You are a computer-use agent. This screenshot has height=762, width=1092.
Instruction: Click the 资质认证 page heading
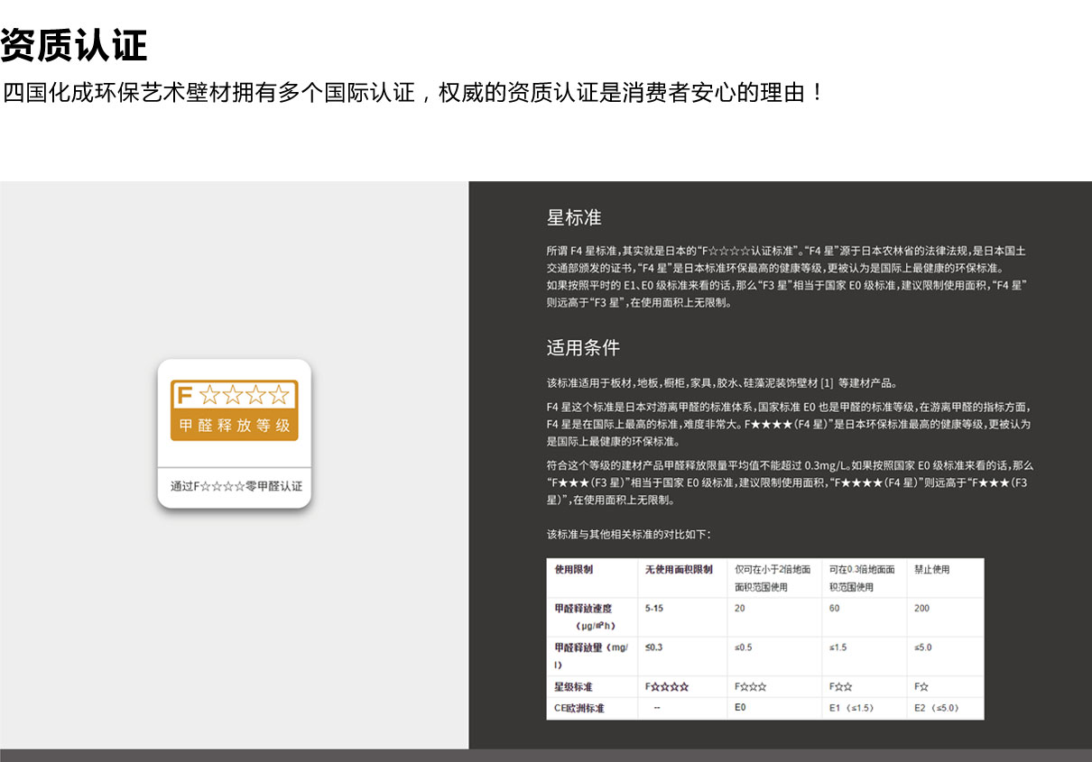coord(74,45)
